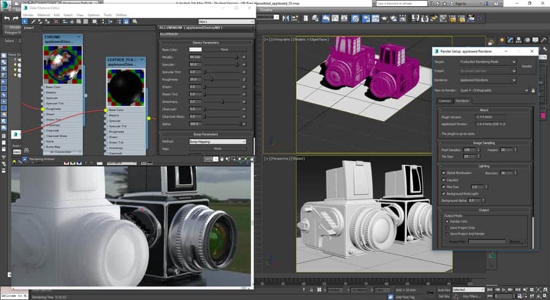Switch to the Common tab in Render Setup
The height and width of the screenshot is (300, 550).
(x=444, y=101)
